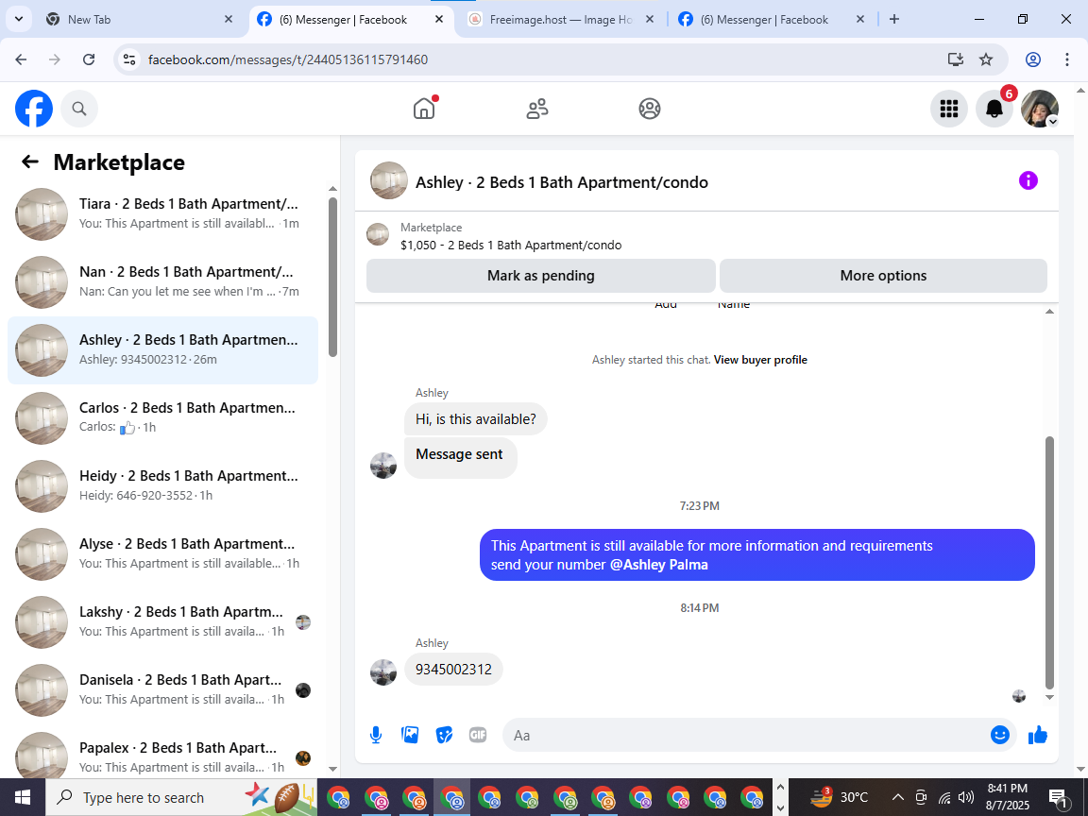Click the listing thumbnail beside $1,050
The image size is (1088, 816).
378,234
